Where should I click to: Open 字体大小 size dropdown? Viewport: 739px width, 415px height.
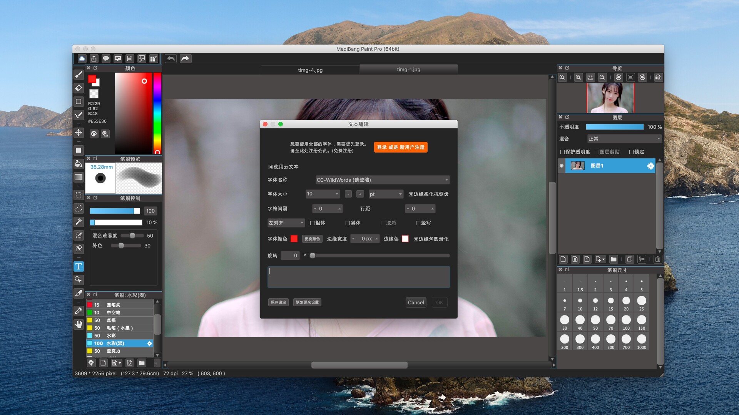click(x=323, y=194)
